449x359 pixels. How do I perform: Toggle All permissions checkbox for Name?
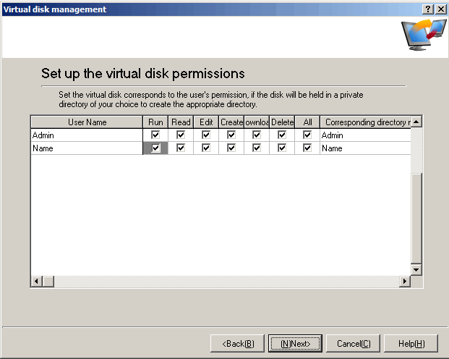click(x=307, y=148)
